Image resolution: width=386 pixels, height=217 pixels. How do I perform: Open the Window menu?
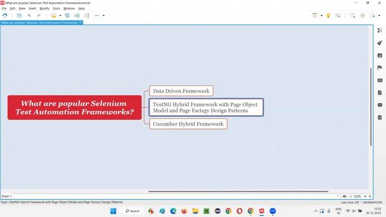pyautogui.click(x=69, y=8)
